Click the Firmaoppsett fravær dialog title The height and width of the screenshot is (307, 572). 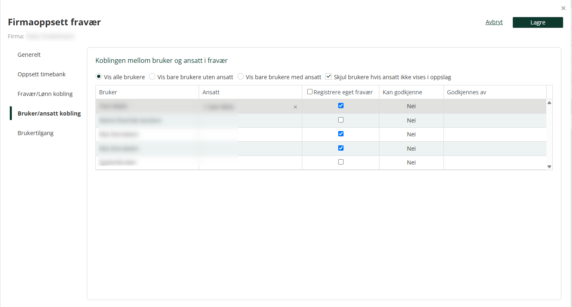tap(54, 22)
